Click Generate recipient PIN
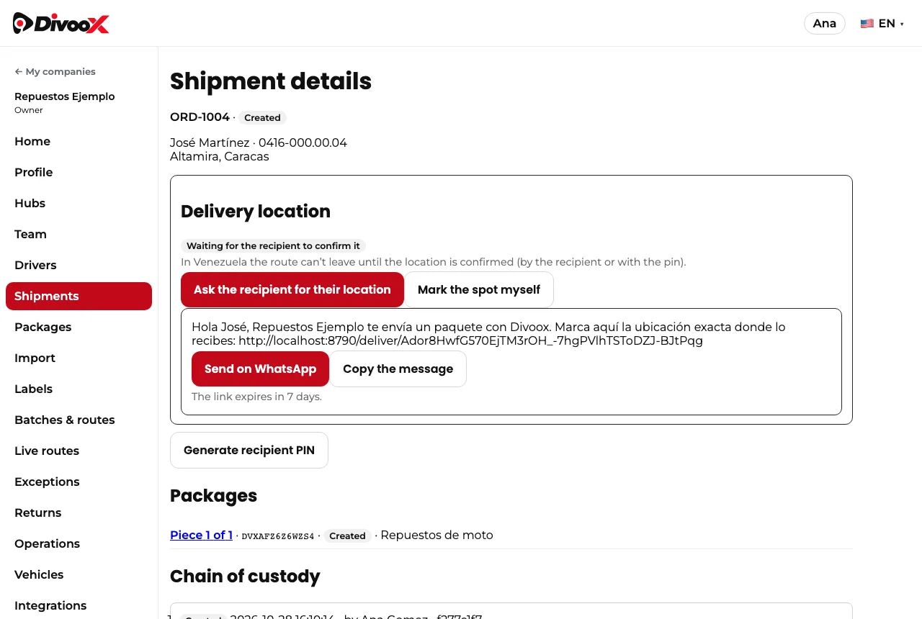The image size is (922, 619). pos(249,450)
